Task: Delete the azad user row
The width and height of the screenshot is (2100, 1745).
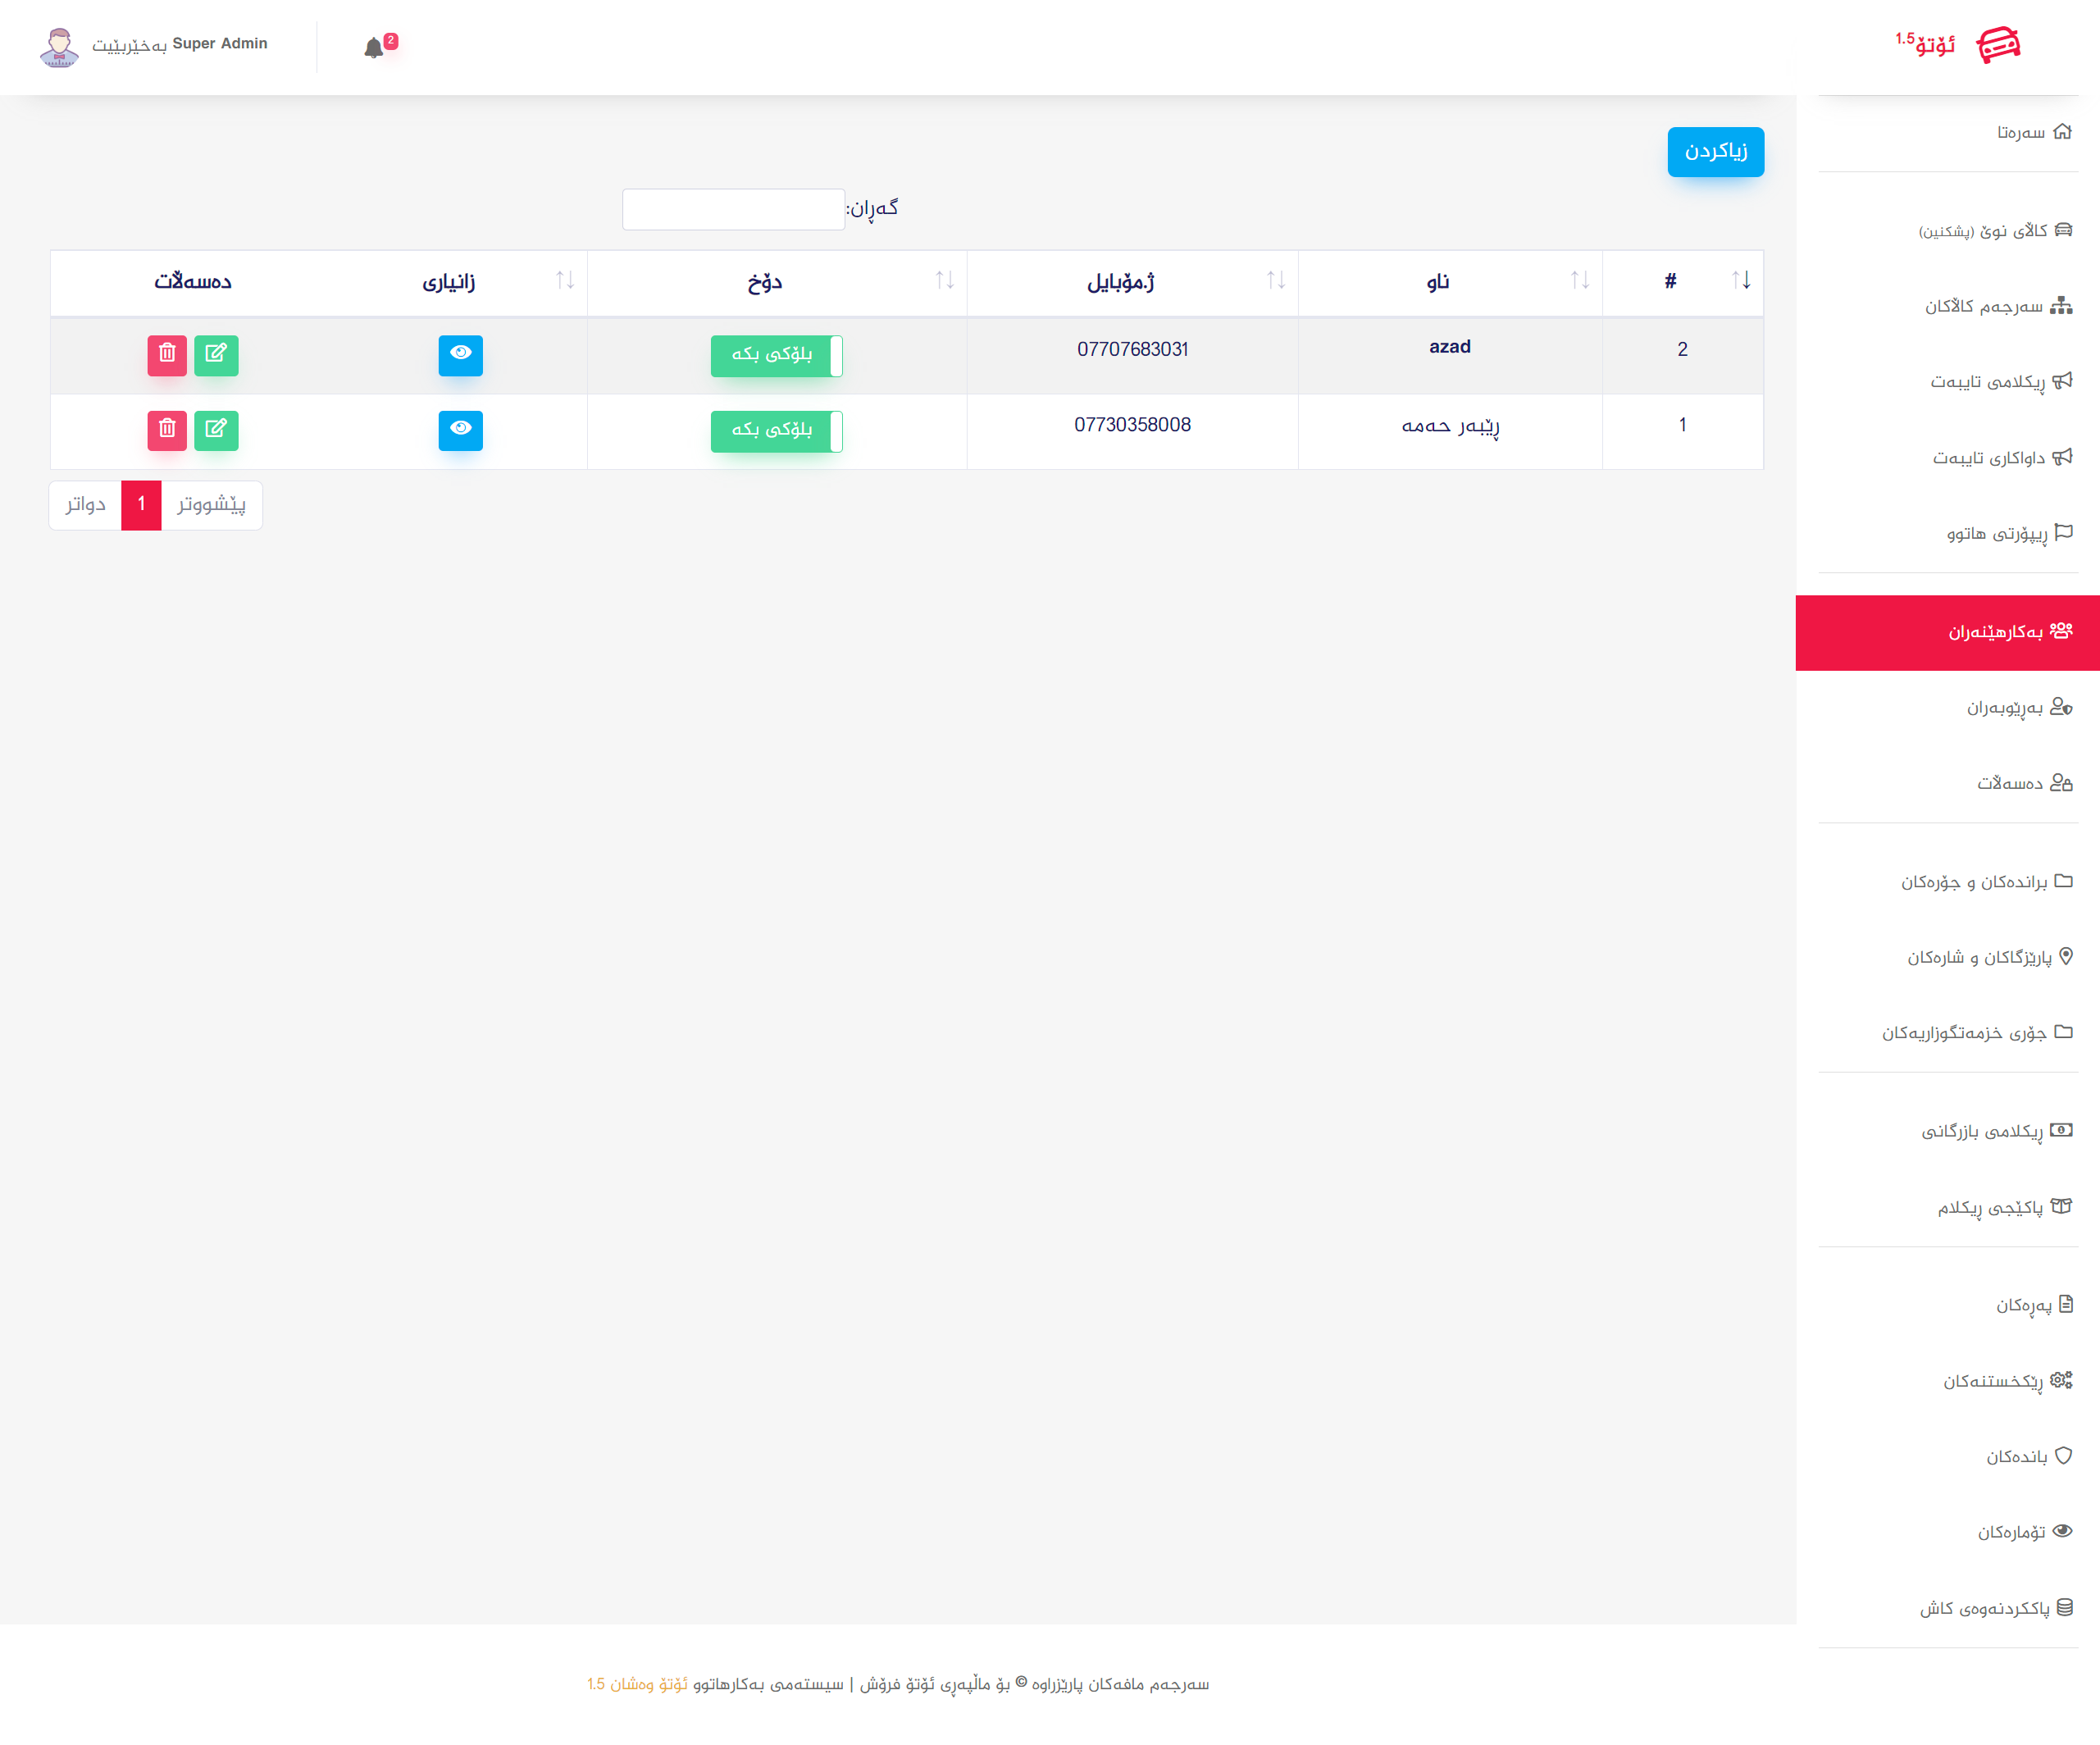Action: [x=167, y=355]
